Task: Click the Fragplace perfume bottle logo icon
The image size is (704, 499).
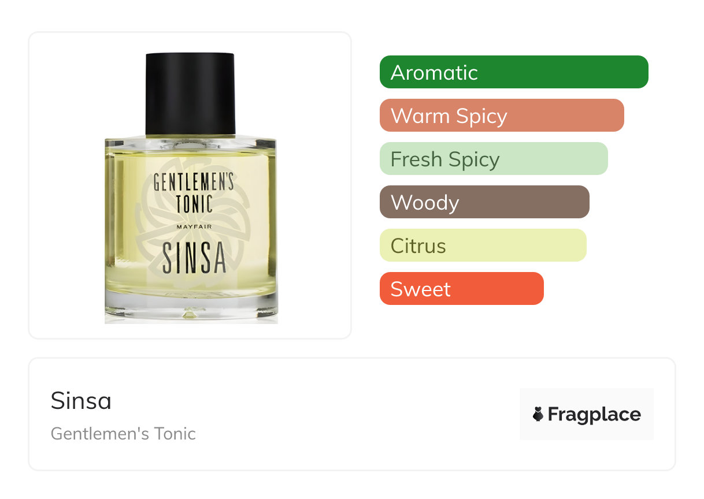Action: [x=538, y=414]
